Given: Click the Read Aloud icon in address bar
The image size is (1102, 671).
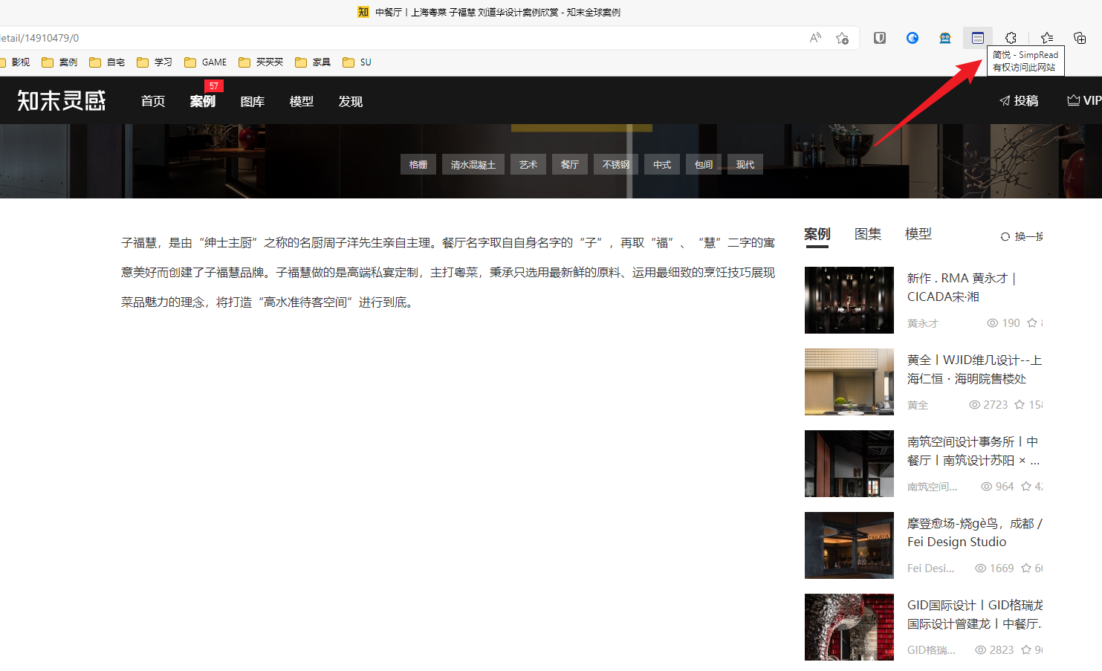Looking at the screenshot, I should pos(815,38).
